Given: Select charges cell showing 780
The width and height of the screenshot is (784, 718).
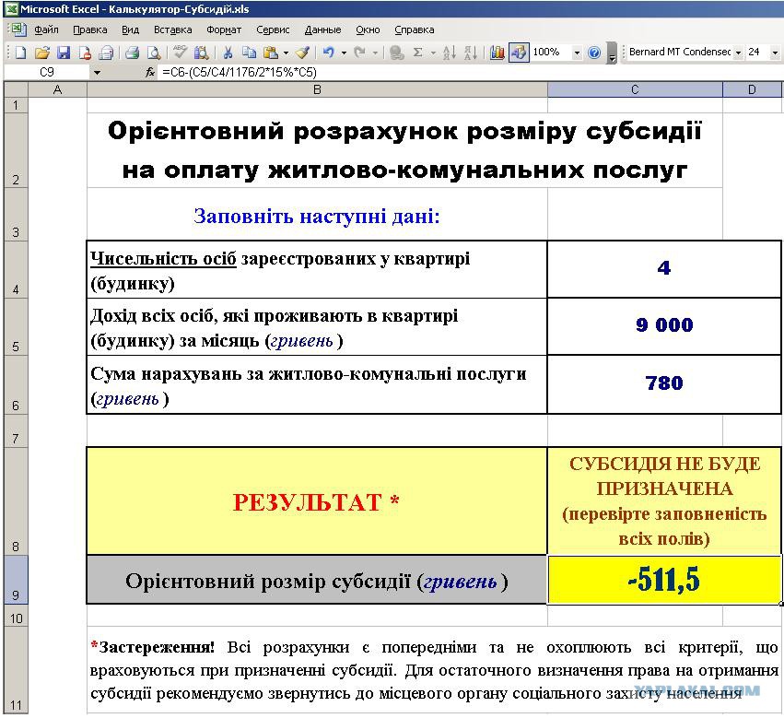Looking at the screenshot, I should click(x=664, y=384).
